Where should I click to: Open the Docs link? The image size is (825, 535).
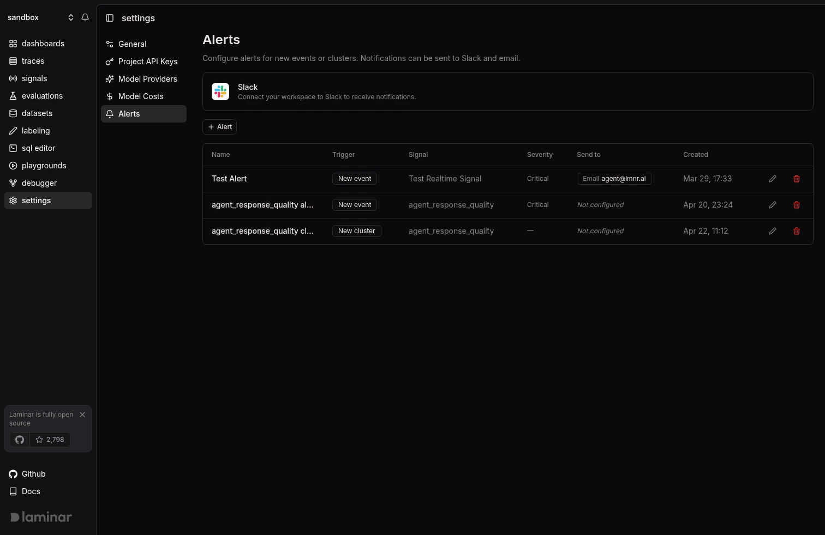(x=31, y=491)
